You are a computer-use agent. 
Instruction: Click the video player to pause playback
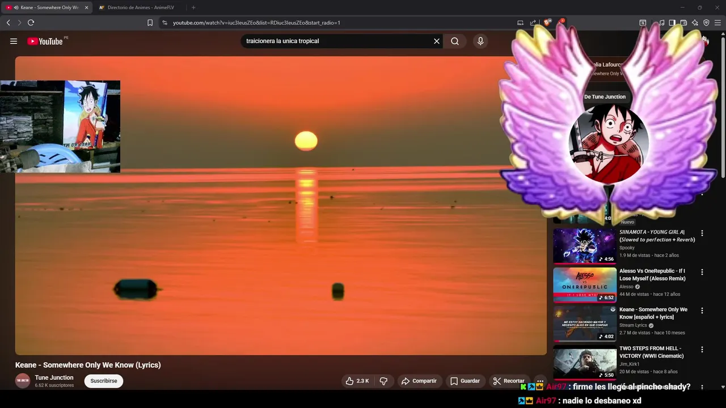[x=281, y=205]
